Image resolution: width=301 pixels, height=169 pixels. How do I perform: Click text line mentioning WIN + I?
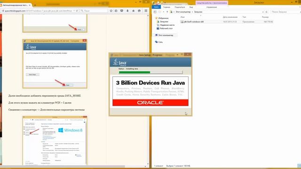[40, 103]
